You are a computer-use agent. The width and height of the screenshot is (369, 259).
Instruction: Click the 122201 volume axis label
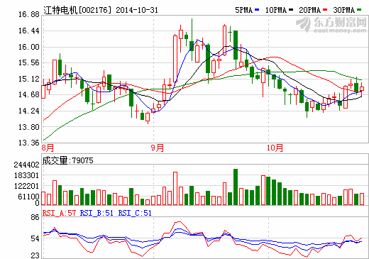pyautogui.click(x=26, y=186)
